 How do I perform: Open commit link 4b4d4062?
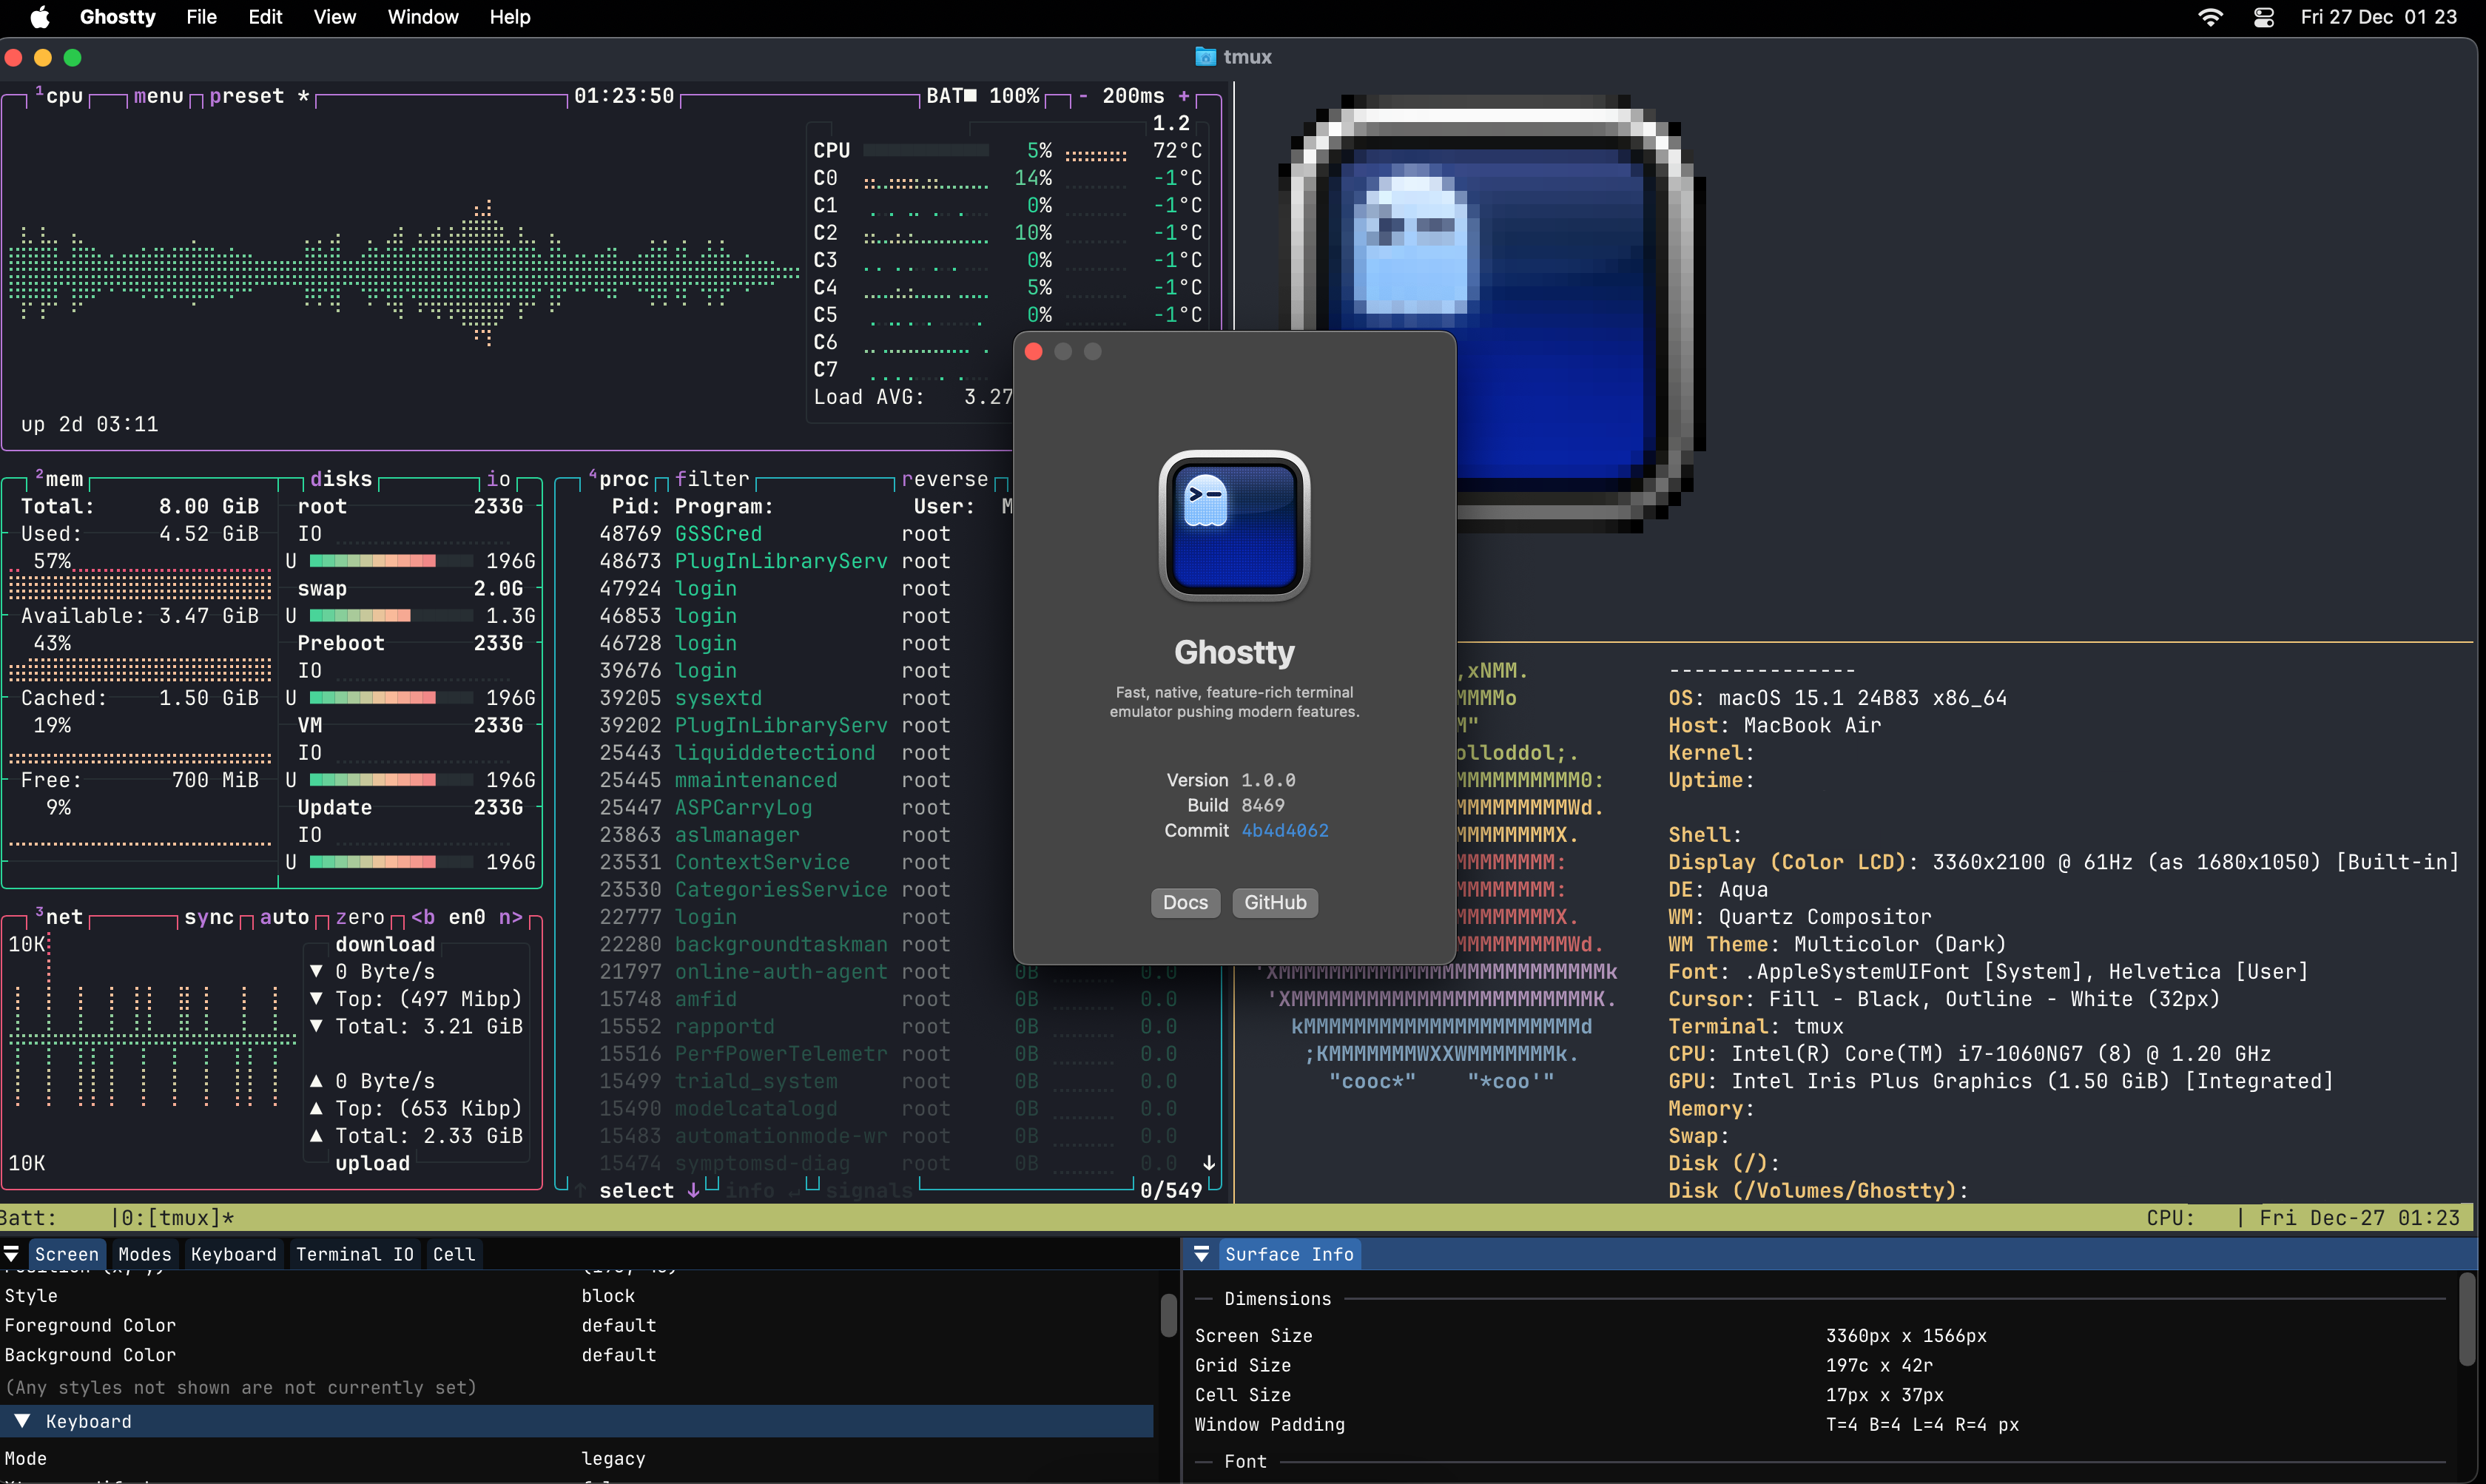point(1285,830)
